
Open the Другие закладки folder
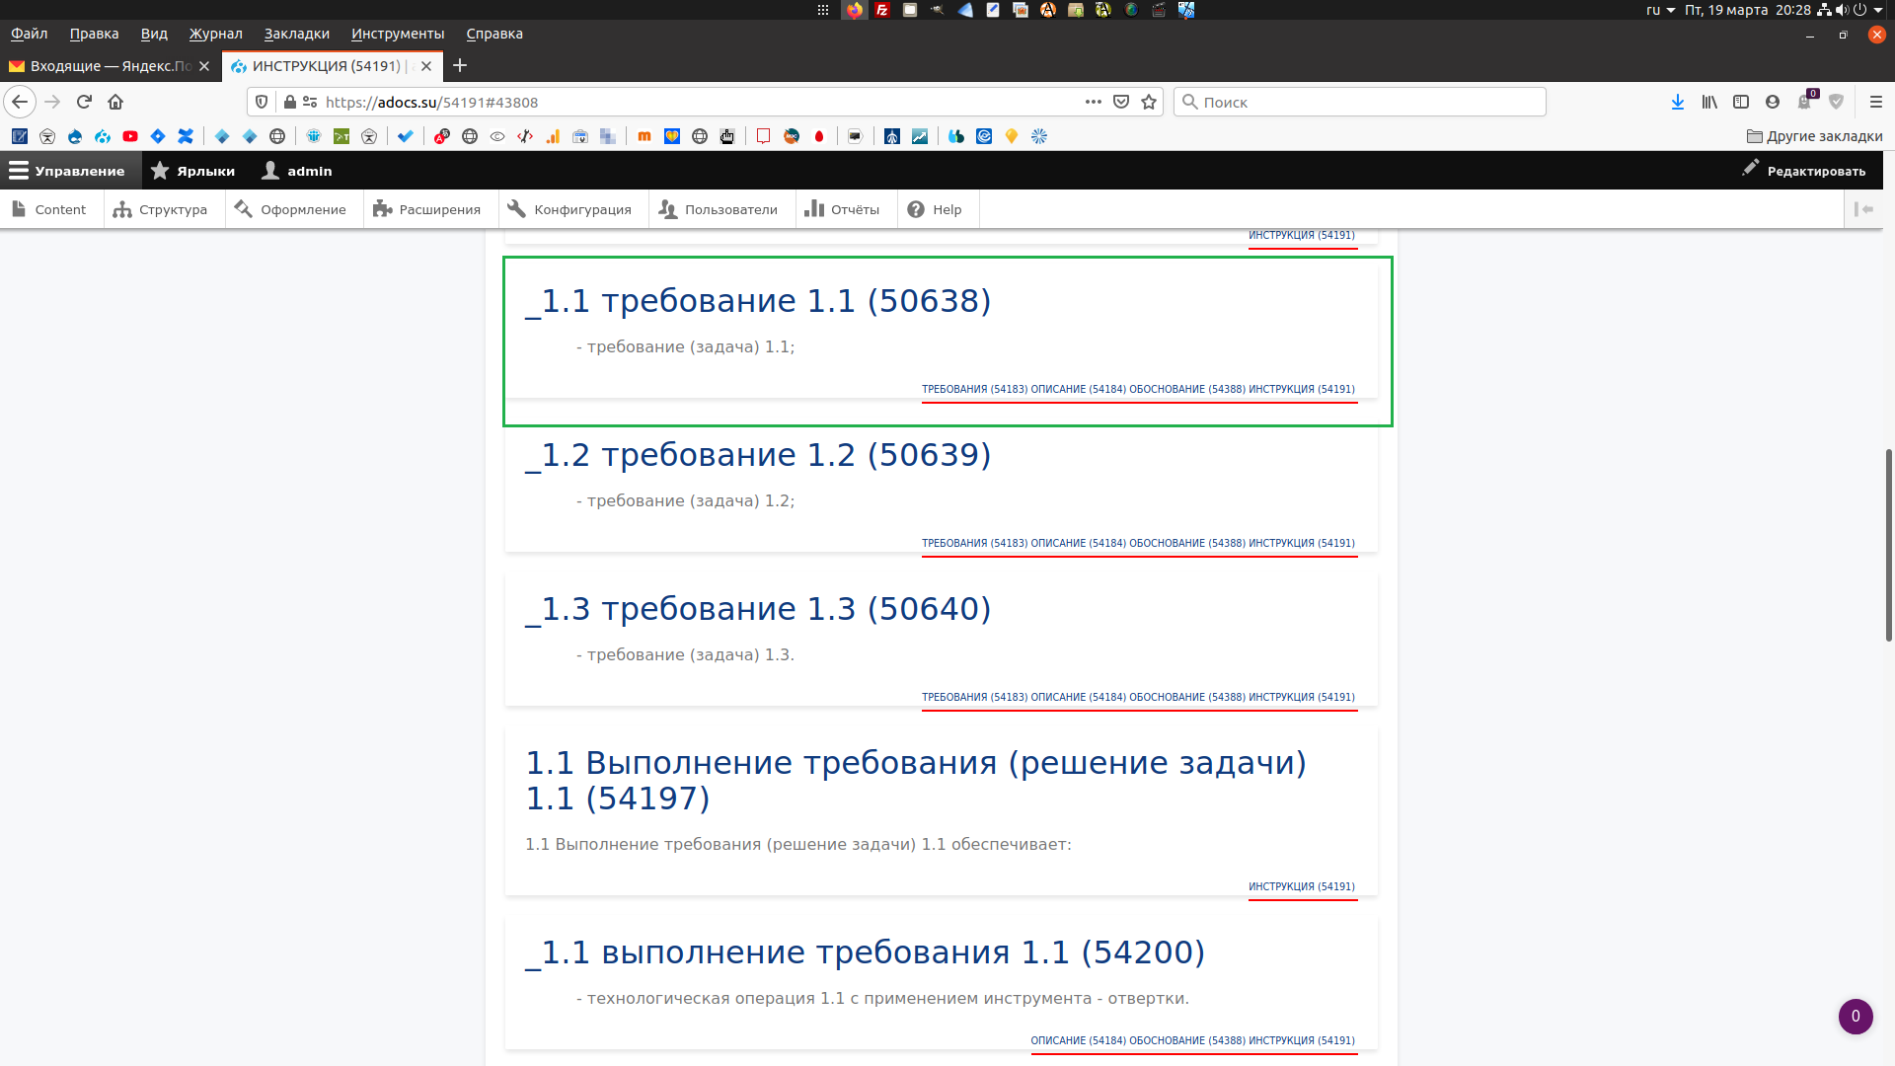[1815, 136]
